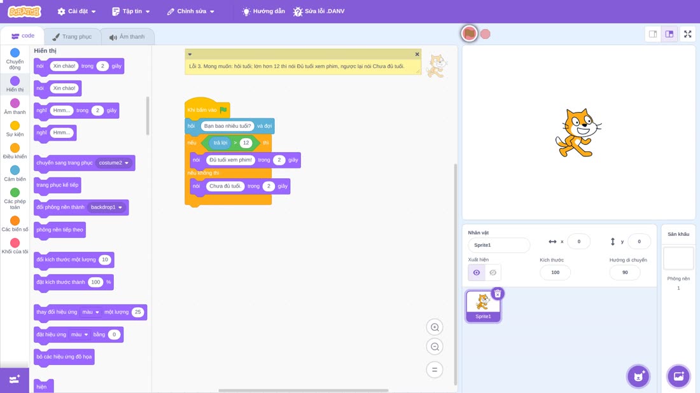700x393 pixels.
Task: Switch to the Trang phục tab
Action: 72,37
